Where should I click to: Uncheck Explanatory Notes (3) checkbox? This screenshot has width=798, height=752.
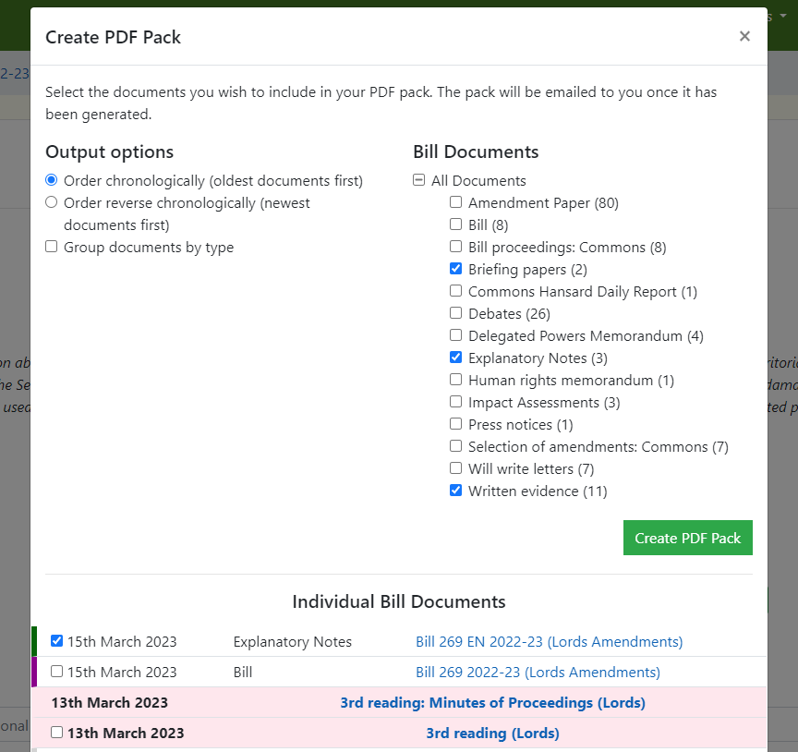click(x=456, y=358)
